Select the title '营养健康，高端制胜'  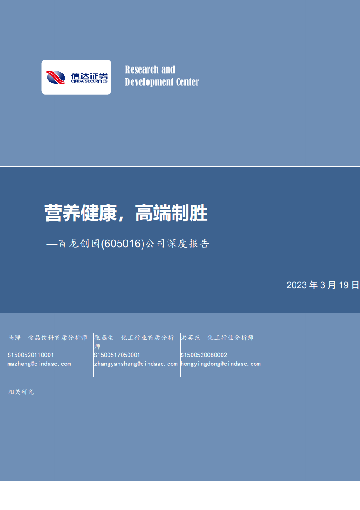[126, 213]
